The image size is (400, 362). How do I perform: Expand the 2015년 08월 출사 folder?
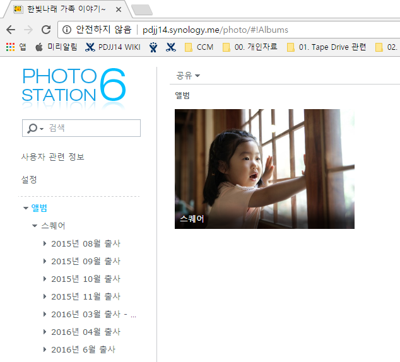click(x=45, y=243)
